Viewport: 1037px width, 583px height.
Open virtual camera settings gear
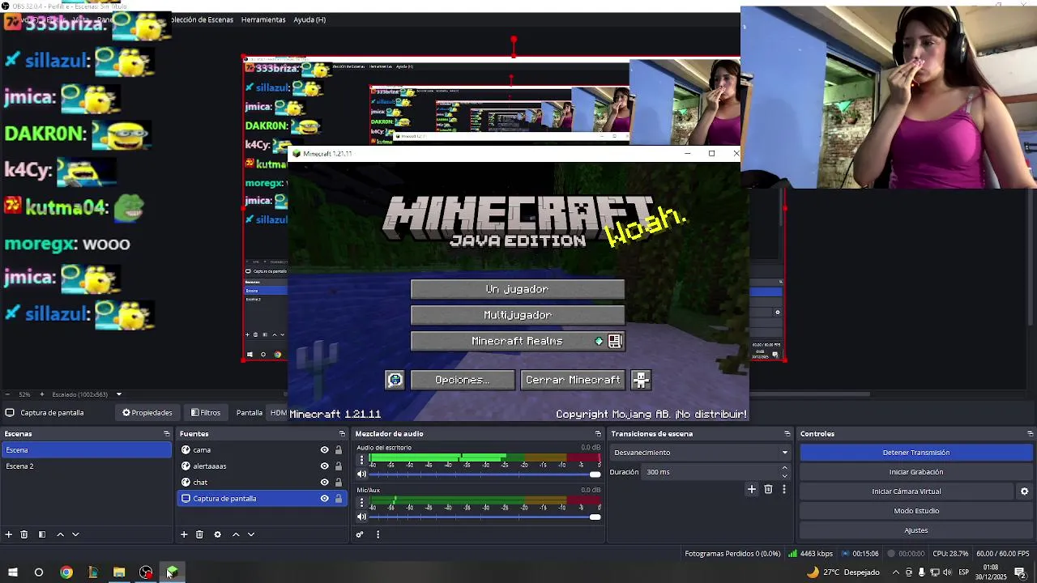[x=1024, y=492]
